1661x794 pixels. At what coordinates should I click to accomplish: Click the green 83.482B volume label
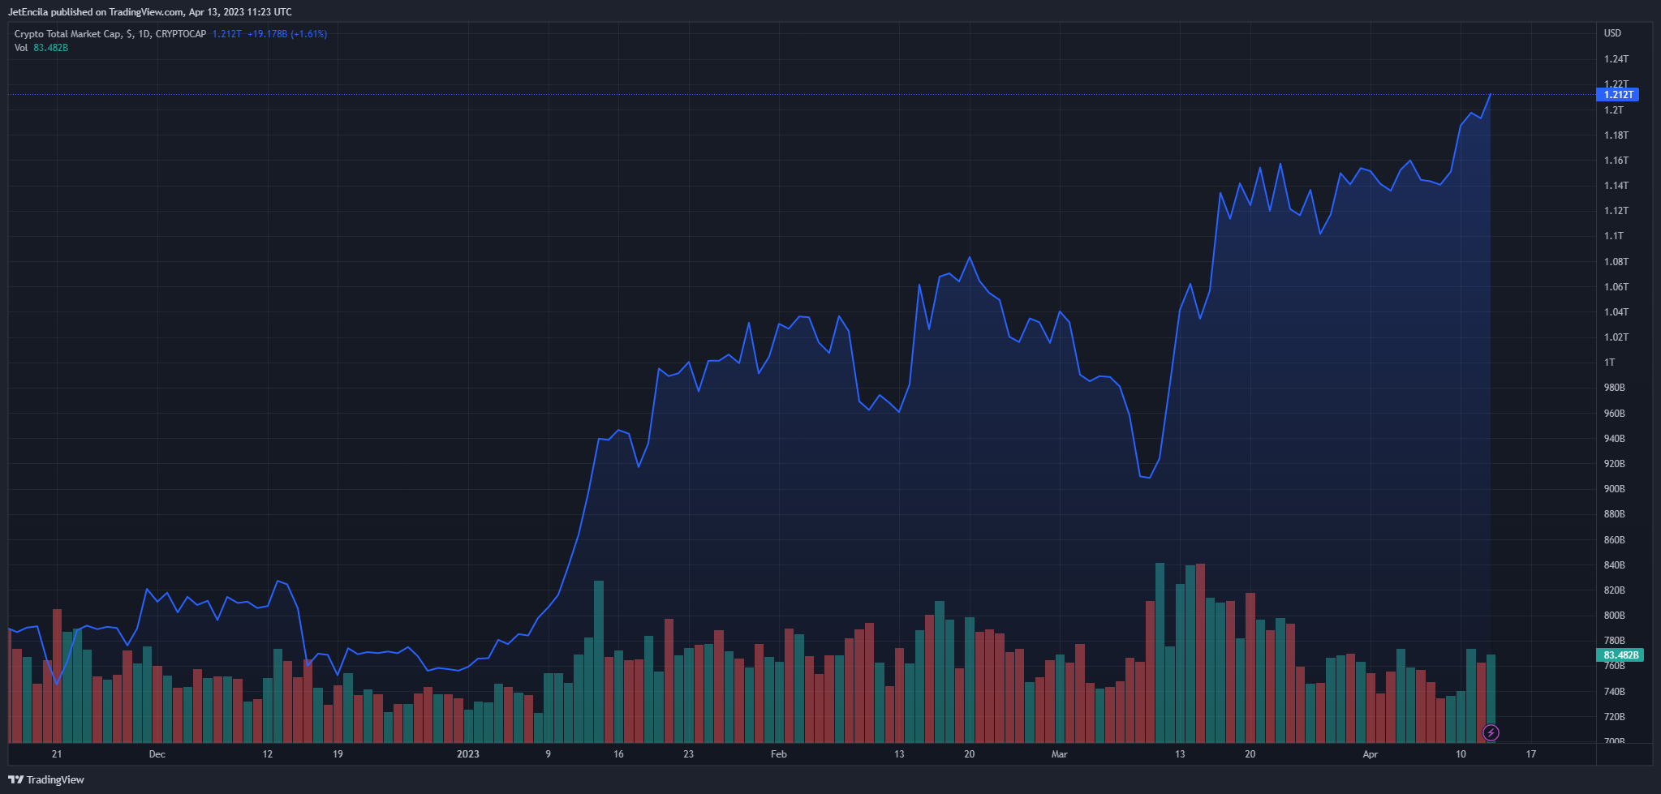pyautogui.click(x=1621, y=655)
